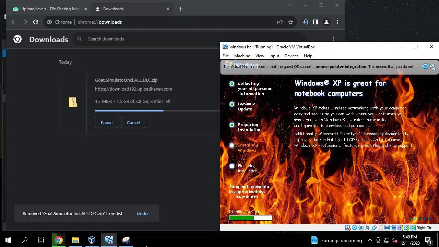Image resolution: width=439 pixels, height=247 pixels.
Task: Click recording icon in VirtualBox status bar
Action: (x=393, y=228)
